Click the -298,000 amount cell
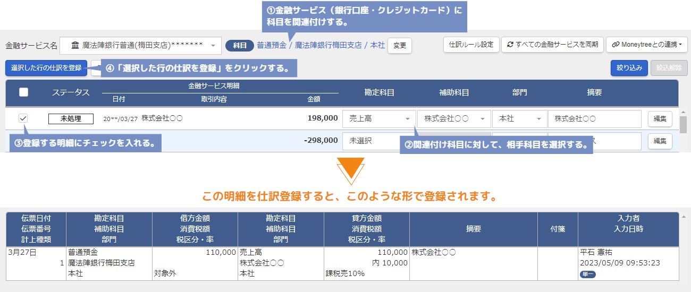The height and width of the screenshot is (292, 691). click(x=321, y=141)
